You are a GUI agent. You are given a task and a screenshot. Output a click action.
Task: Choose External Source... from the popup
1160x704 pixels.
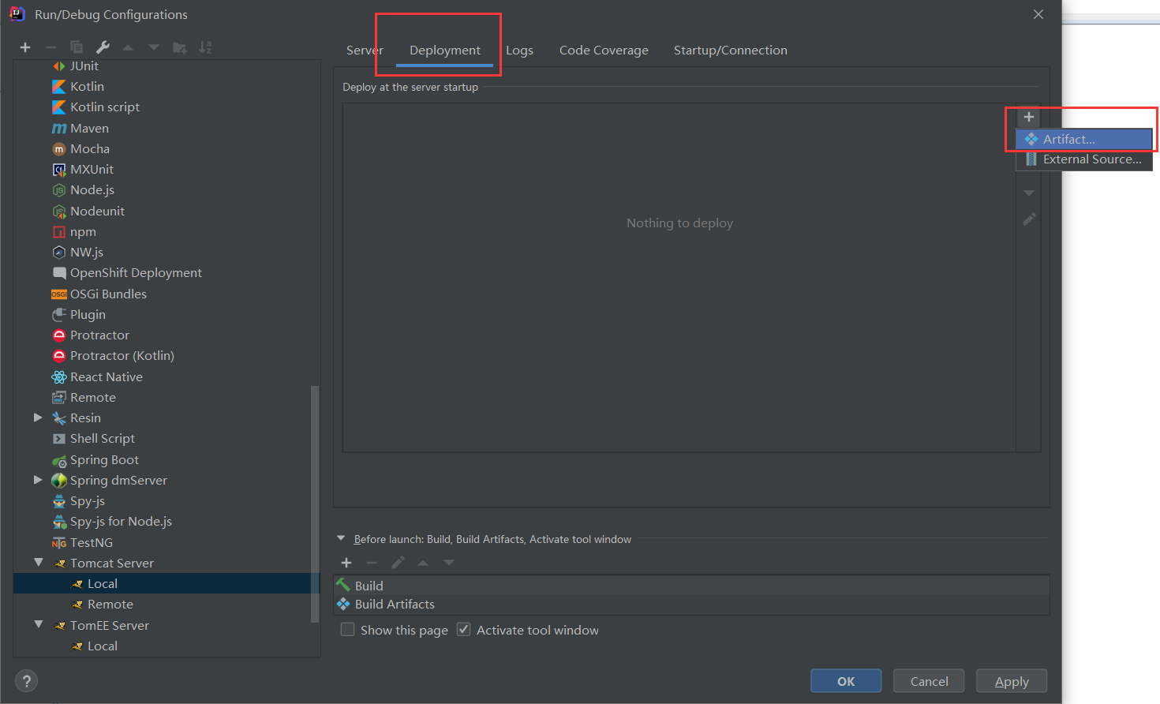click(x=1084, y=159)
